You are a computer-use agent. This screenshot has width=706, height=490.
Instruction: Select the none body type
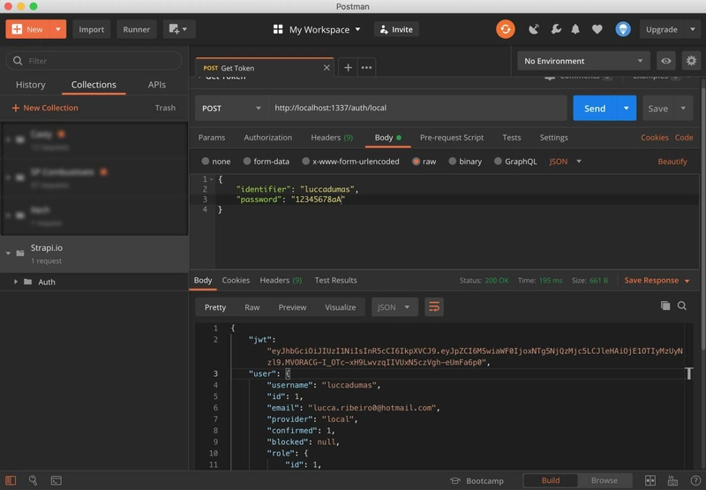(x=206, y=162)
